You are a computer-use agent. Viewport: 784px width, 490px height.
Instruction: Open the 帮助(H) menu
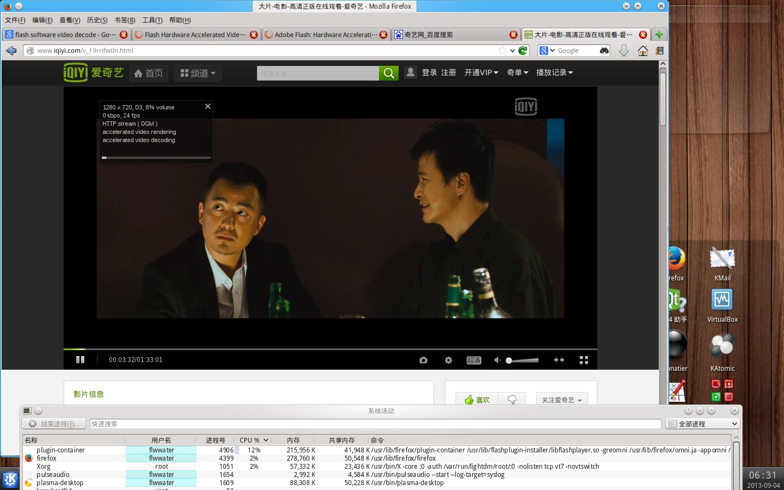coord(180,20)
